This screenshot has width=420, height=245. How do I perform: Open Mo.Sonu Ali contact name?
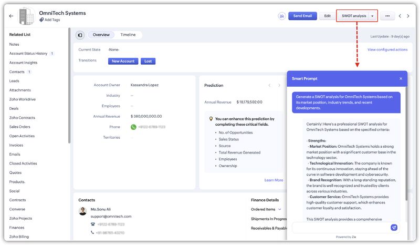click(100, 209)
